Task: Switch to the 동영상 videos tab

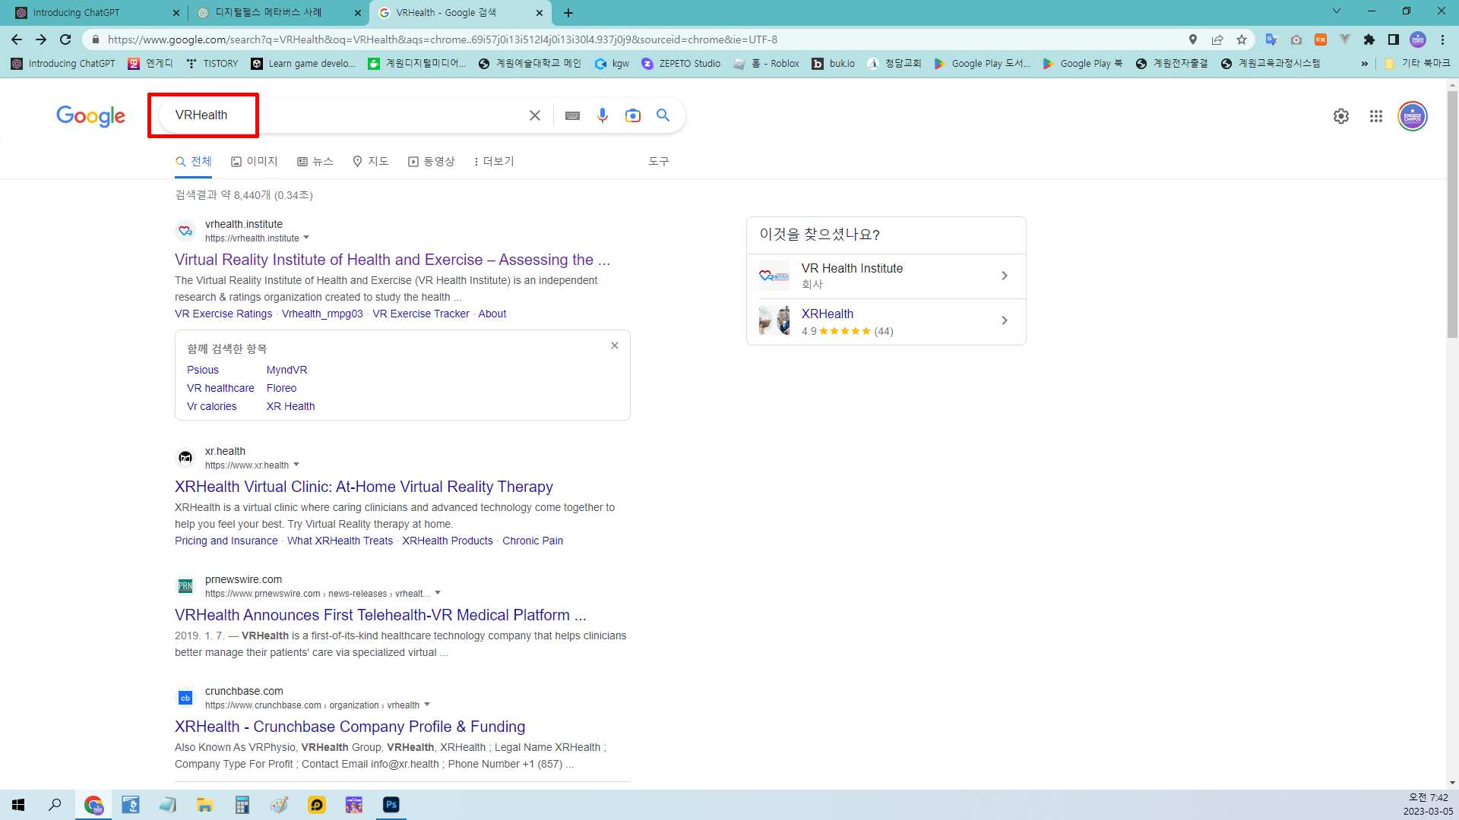Action: (x=432, y=161)
